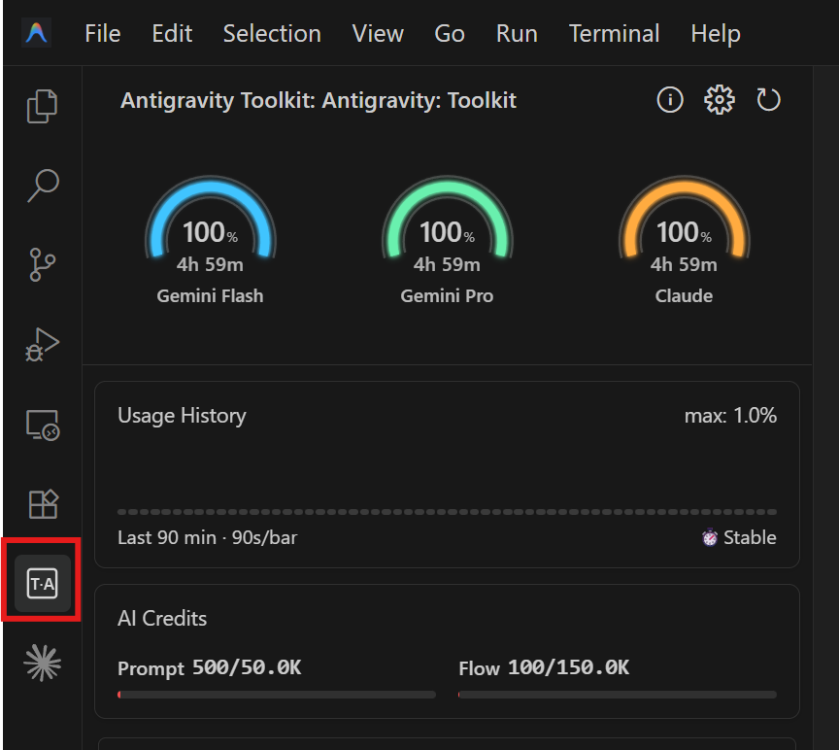Open the View menu
Image resolution: width=839 pixels, height=750 pixels.
378,34
